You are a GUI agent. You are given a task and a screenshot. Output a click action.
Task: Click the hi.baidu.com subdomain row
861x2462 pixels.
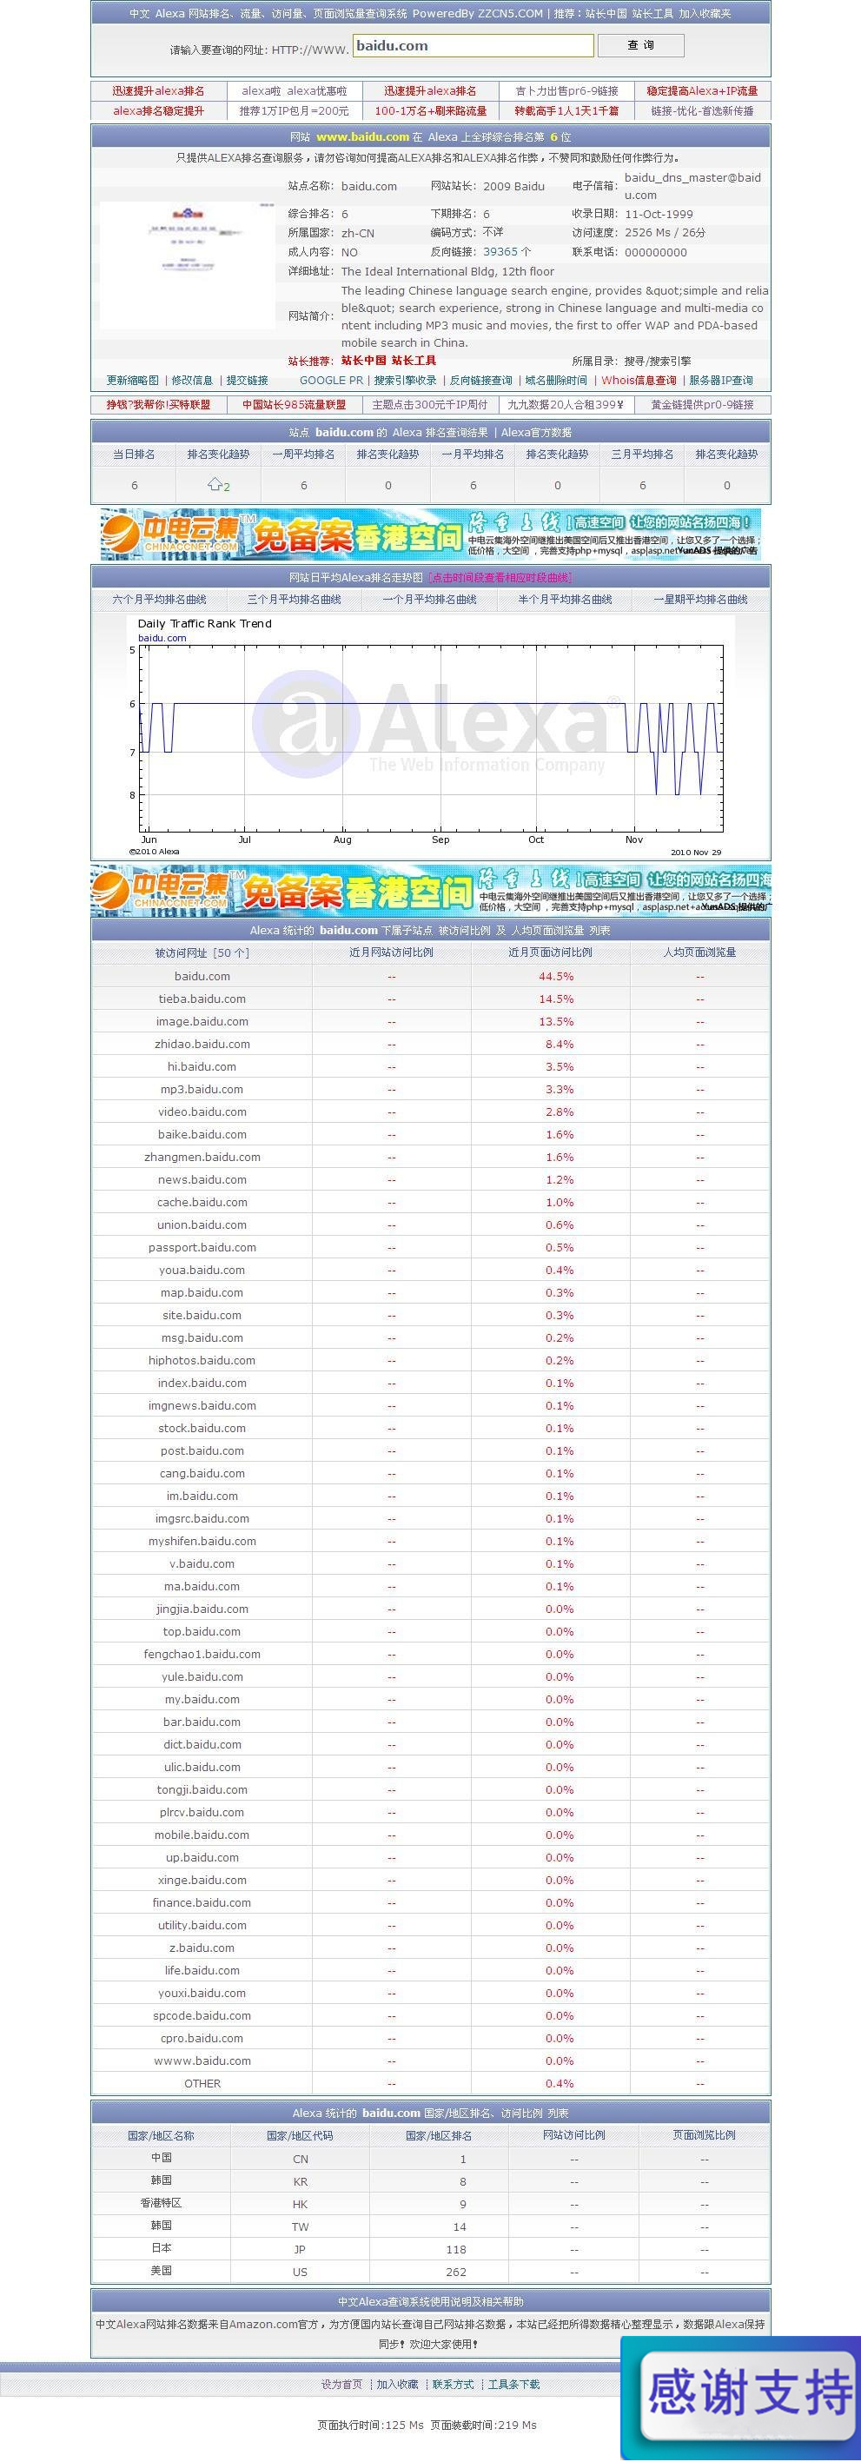430,1066
